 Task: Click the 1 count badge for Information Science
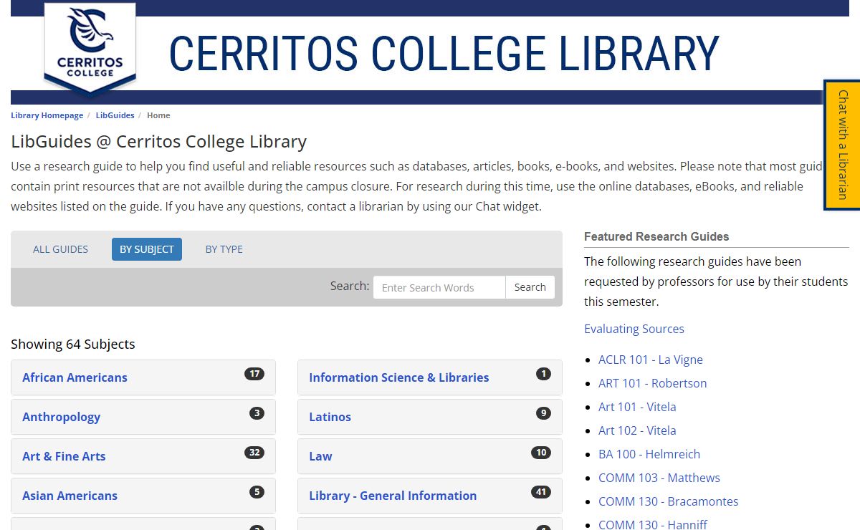(543, 374)
